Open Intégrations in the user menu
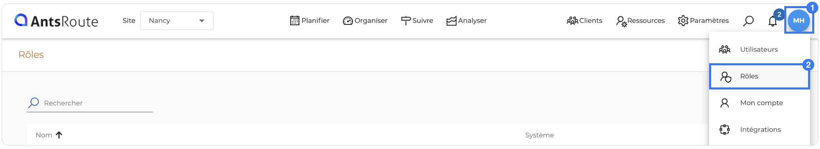Viewport: 820px width, 149px height. [x=759, y=130]
